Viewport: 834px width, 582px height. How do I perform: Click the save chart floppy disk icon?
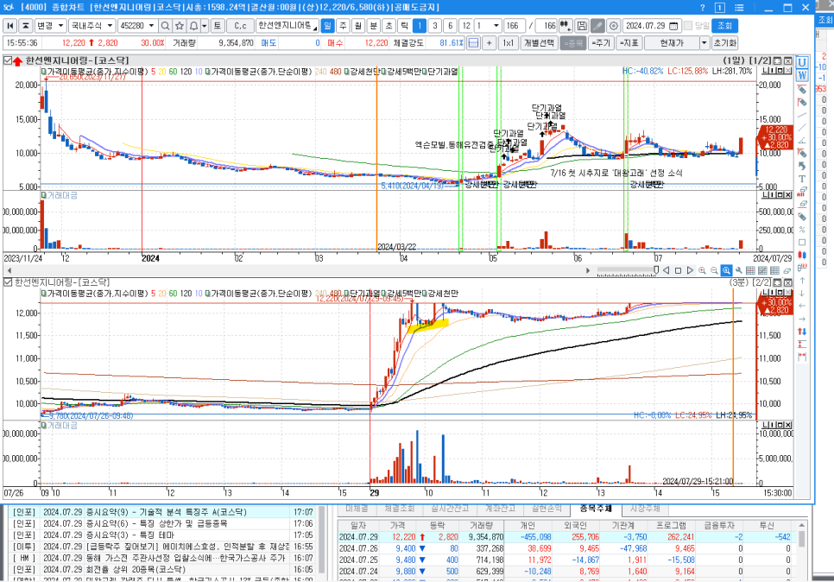[x=582, y=26]
